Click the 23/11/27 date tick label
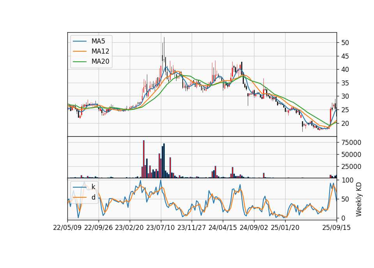The width and height of the screenshot is (374, 268). click(x=192, y=228)
